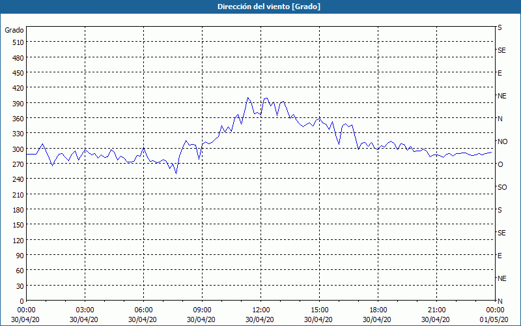Screen dimensions: 521x326
Task: Click the 510 value on the degree axis
Action: (19, 42)
